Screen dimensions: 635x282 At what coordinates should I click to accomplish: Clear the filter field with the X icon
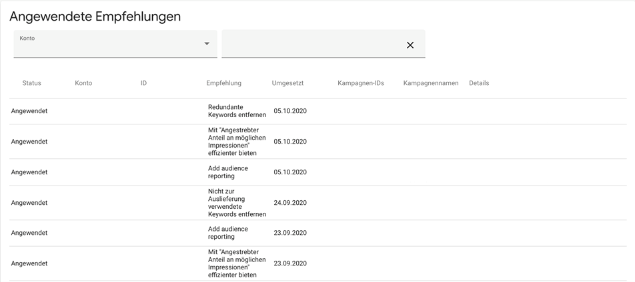point(410,45)
